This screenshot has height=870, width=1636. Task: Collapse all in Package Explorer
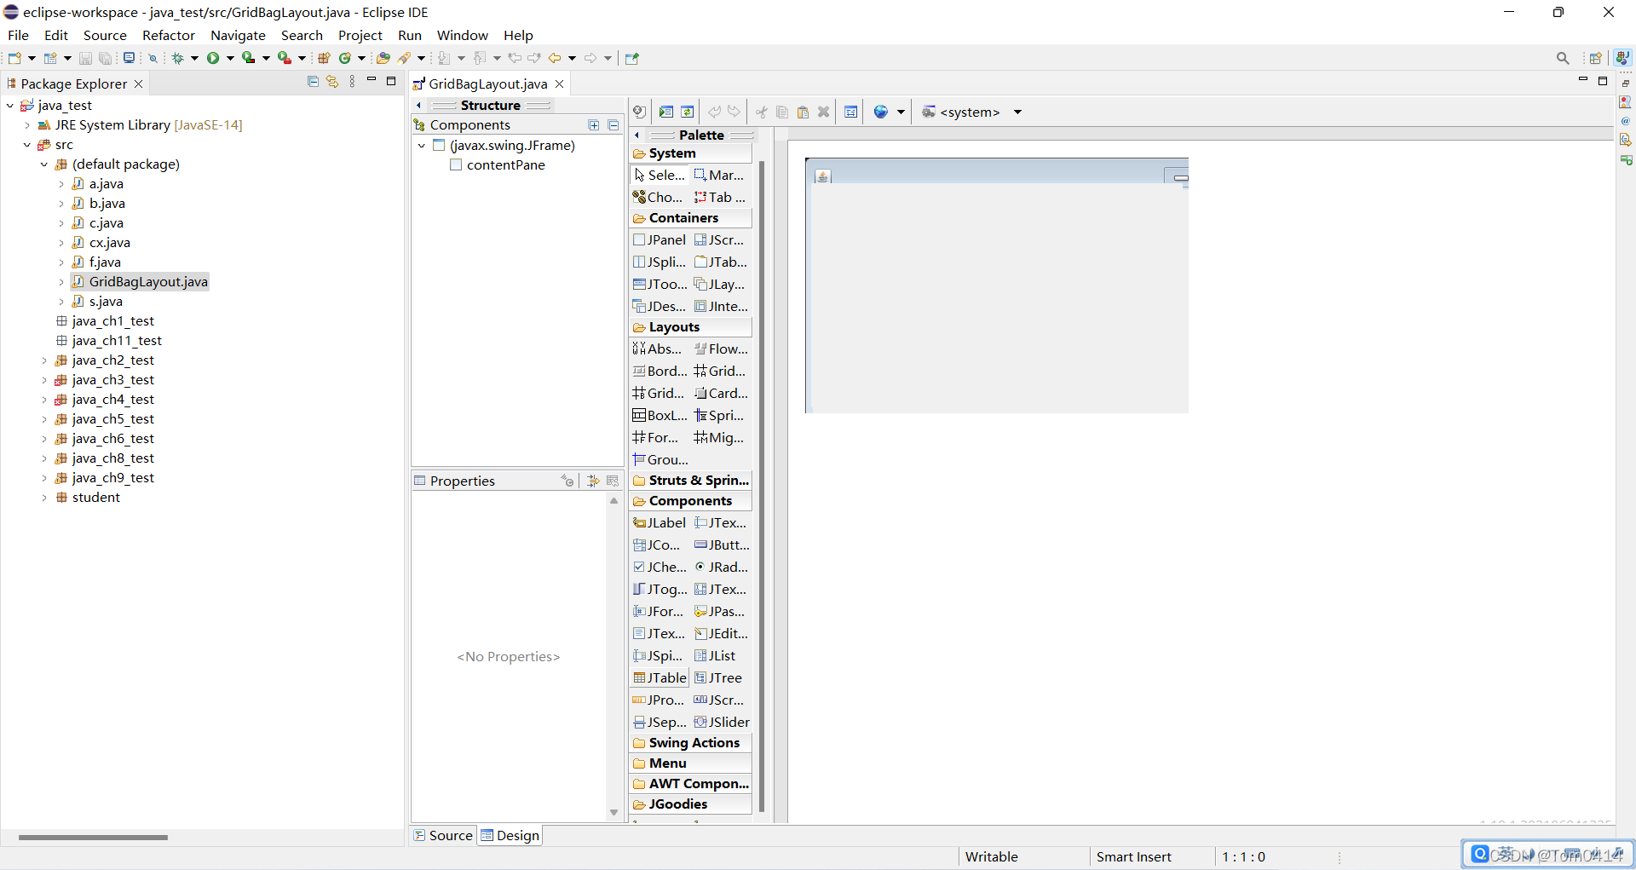pyautogui.click(x=313, y=82)
